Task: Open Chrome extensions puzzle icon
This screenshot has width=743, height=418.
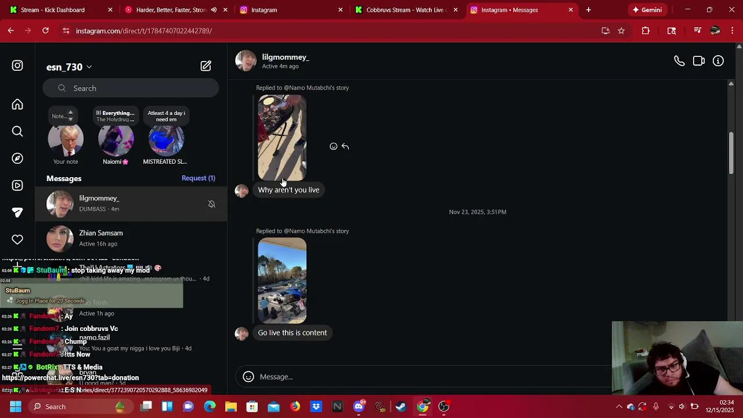Action: tap(645, 31)
